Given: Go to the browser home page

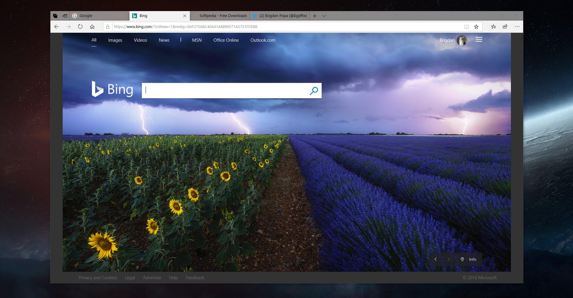Looking at the screenshot, I should pyautogui.click(x=93, y=27).
